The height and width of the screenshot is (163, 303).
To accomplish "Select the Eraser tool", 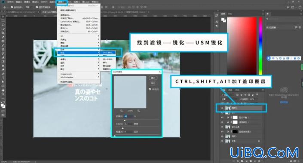I will point(3,57).
